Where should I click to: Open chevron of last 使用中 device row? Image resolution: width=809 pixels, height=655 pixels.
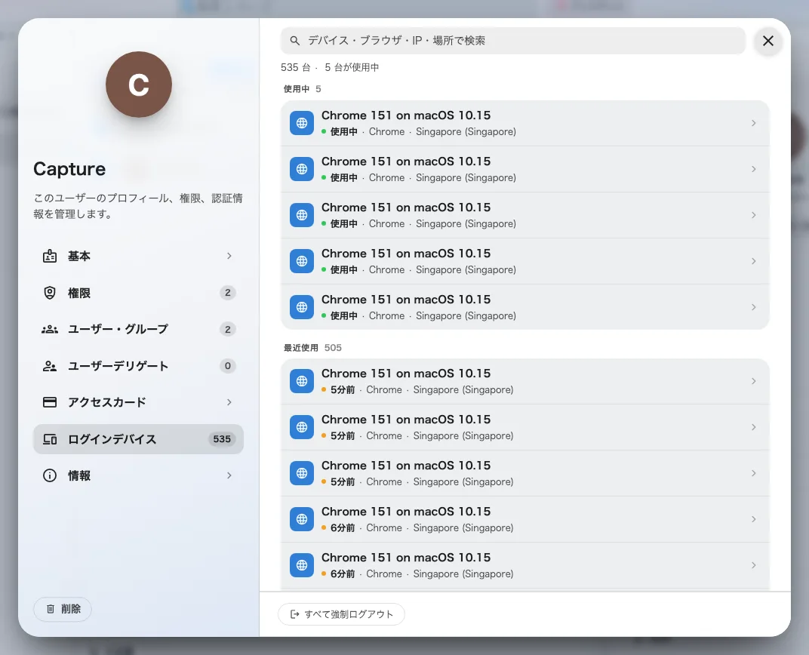point(753,307)
